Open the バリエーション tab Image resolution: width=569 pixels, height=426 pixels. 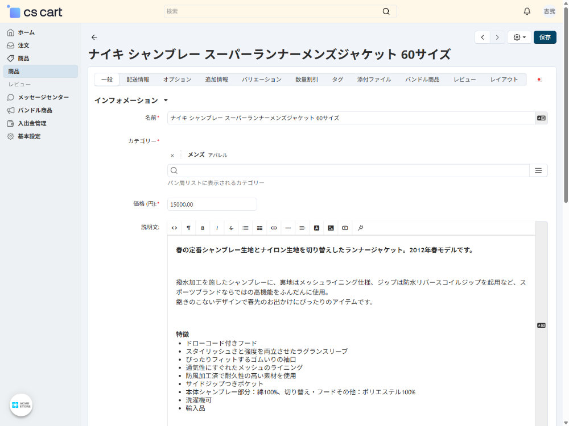click(x=261, y=80)
